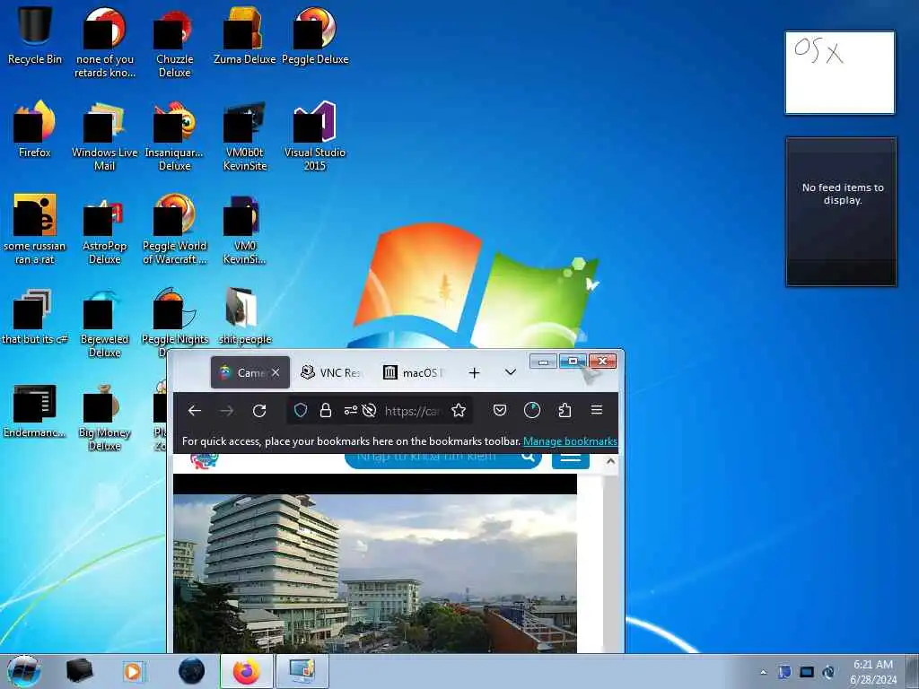Click the volume tray icon
Image resolution: width=919 pixels, height=689 pixels.
[828, 672]
